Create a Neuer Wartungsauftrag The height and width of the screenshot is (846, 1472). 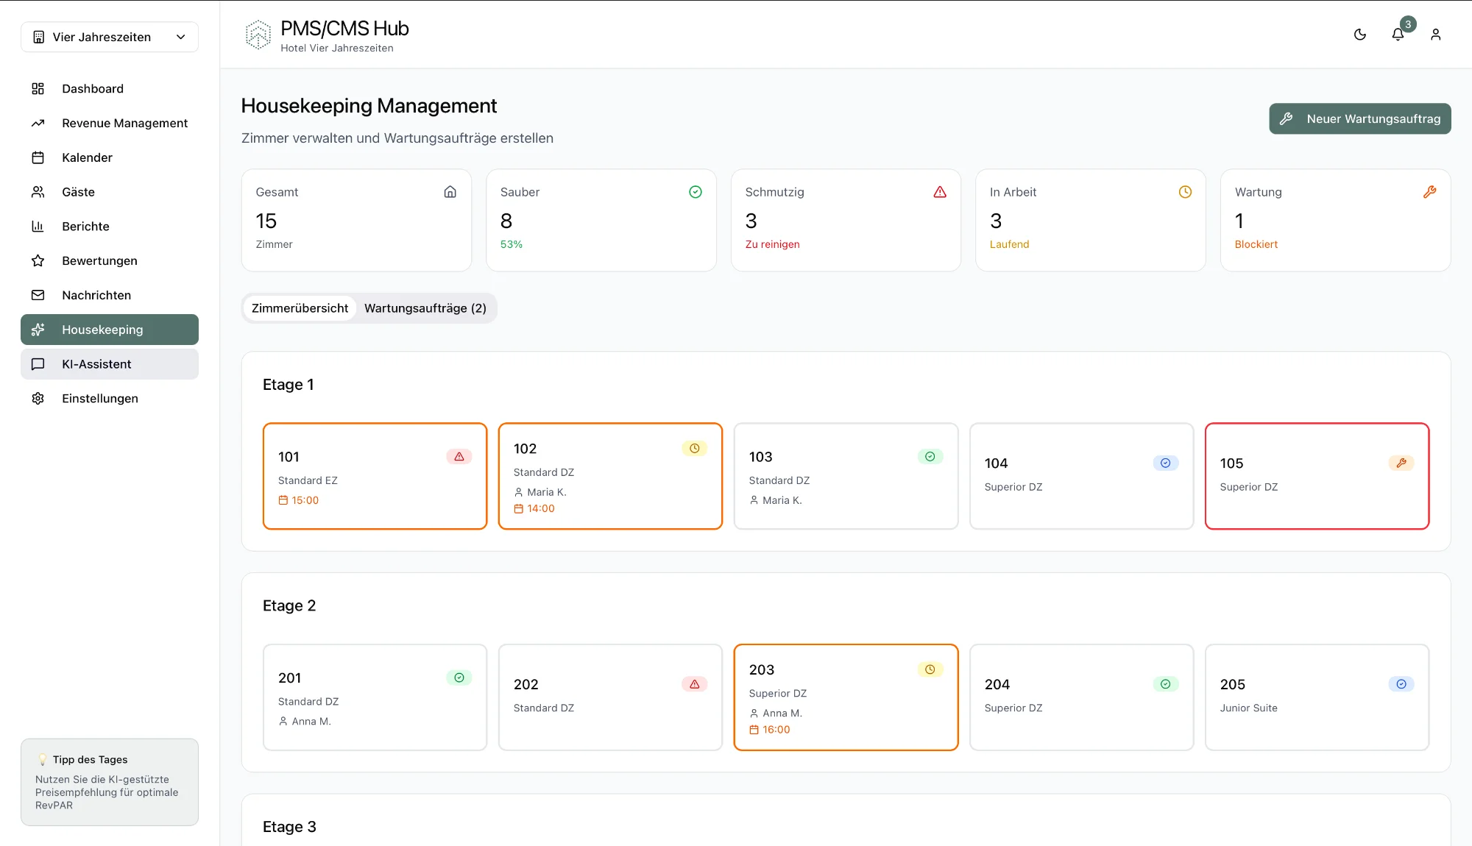pyautogui.click(x=1359, y=118)
